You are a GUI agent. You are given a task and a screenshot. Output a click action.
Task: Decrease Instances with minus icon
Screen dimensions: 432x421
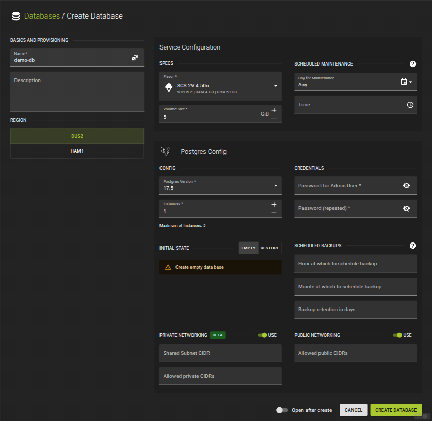(274, 213)
